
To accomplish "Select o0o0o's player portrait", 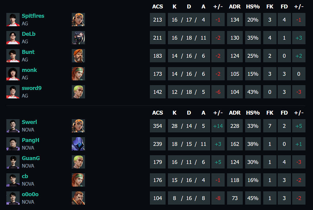I will (13, 198).
